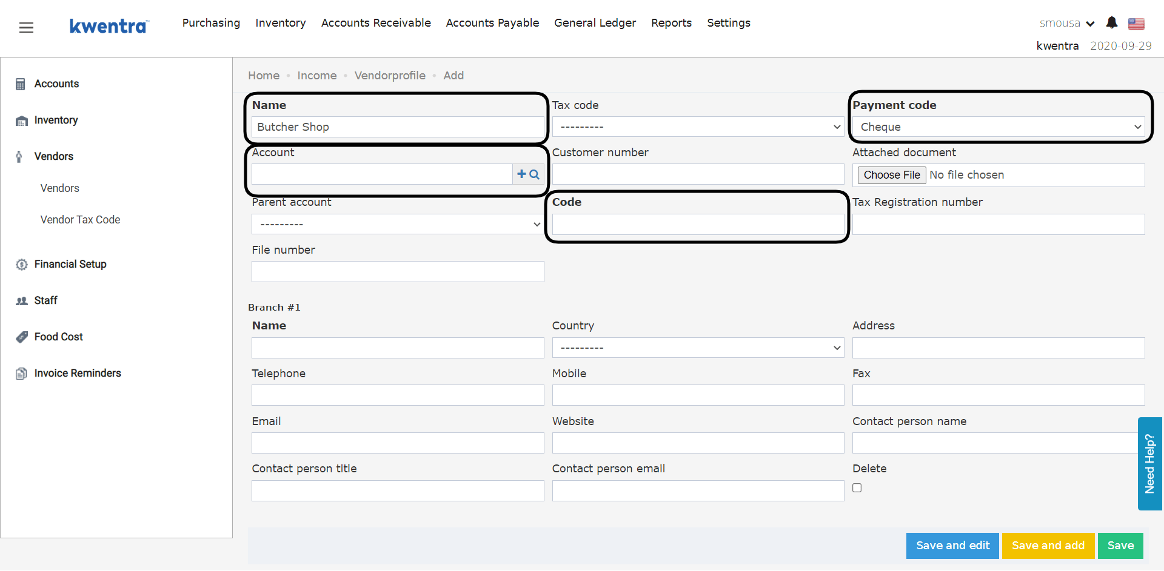Click the Website field

pyautogui.click(x=698, y=443)
